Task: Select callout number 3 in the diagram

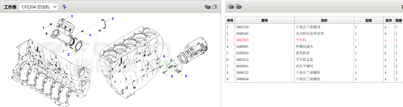Action: click(72, 16)
